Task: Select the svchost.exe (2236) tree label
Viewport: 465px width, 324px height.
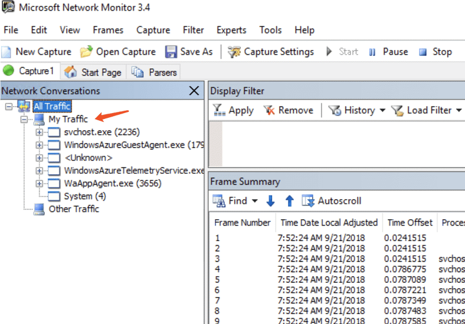Action: [101, 132]
